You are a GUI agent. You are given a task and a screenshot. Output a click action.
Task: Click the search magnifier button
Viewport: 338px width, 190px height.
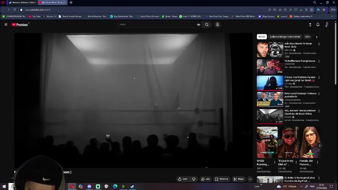[207, 25]
